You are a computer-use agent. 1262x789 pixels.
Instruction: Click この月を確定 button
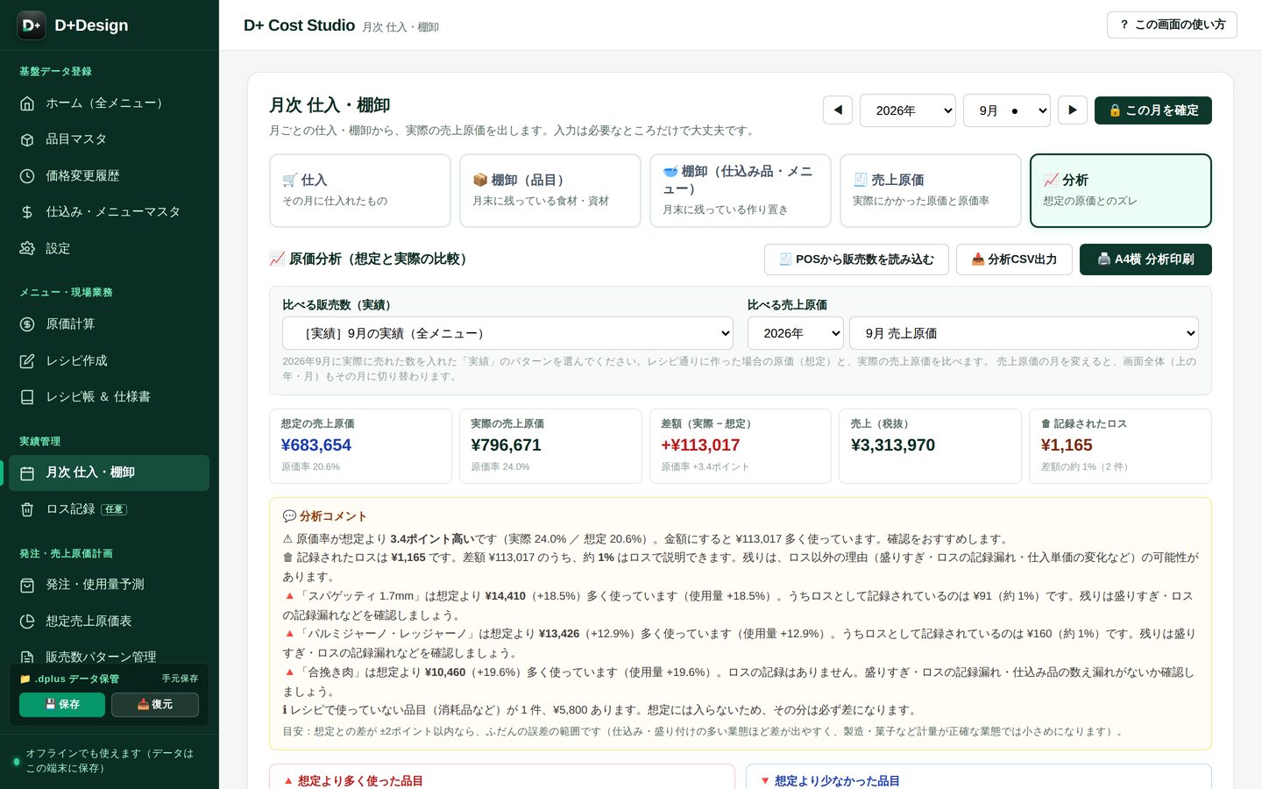coord(1153,110)
